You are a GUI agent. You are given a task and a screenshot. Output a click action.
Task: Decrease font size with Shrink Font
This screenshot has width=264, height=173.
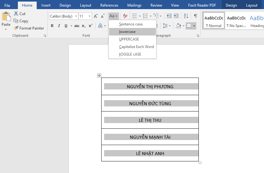[x=103, y=16]
